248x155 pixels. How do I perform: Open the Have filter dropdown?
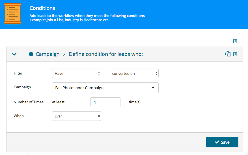pyautogui.click(x=77, y=73)
